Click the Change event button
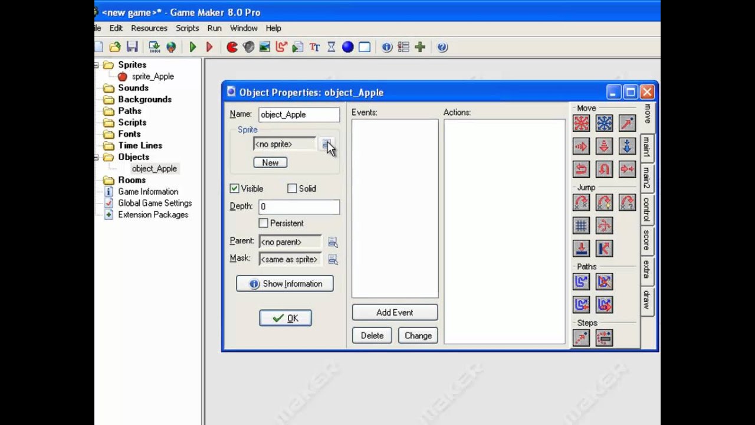Image resolution: width=755 pixels, height=425 pixels. tap(418, 335)
